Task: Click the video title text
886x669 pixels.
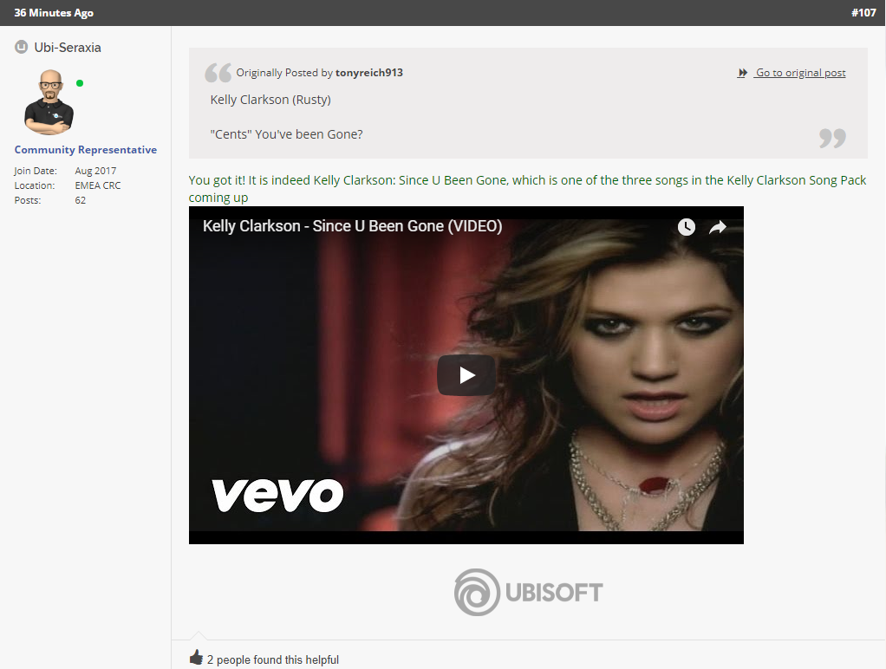Action: point(353,226)
